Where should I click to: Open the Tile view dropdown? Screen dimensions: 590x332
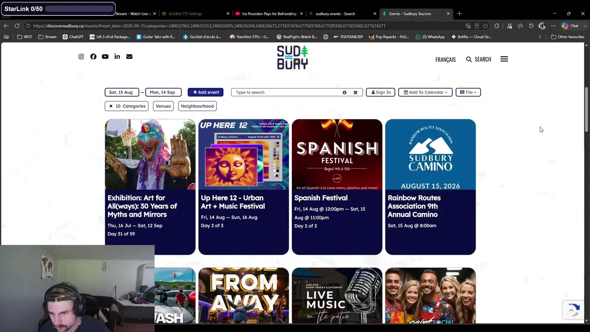468,92
